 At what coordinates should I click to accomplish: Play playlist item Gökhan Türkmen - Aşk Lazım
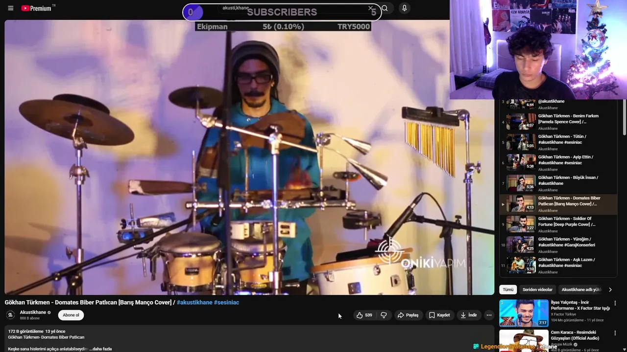(558, 265)
